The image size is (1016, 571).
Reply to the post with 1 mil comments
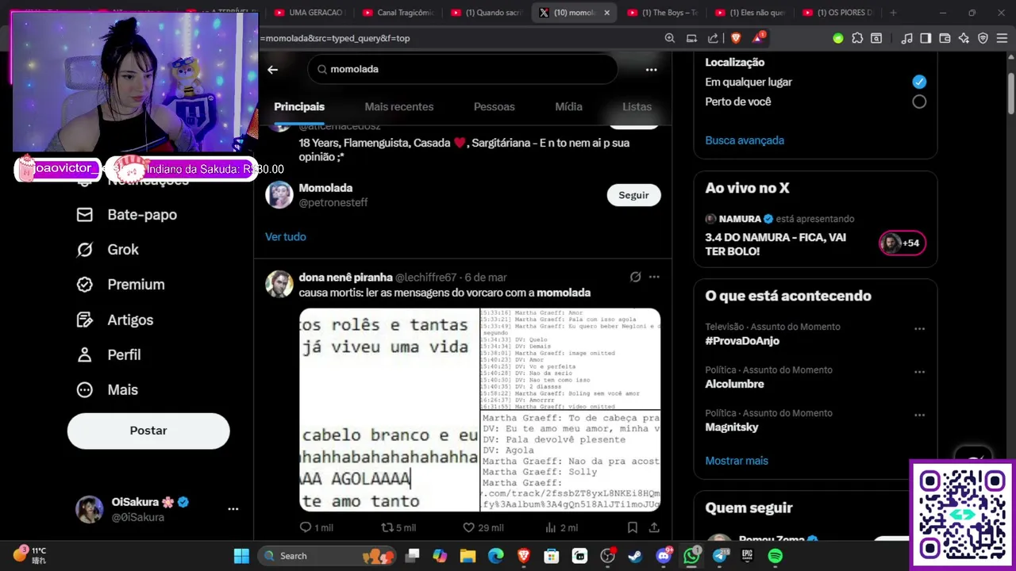[x=316, y=527]
